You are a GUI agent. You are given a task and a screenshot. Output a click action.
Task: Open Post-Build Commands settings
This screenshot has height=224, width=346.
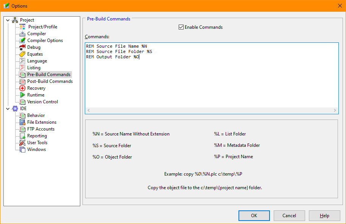(x=50, y=81)
